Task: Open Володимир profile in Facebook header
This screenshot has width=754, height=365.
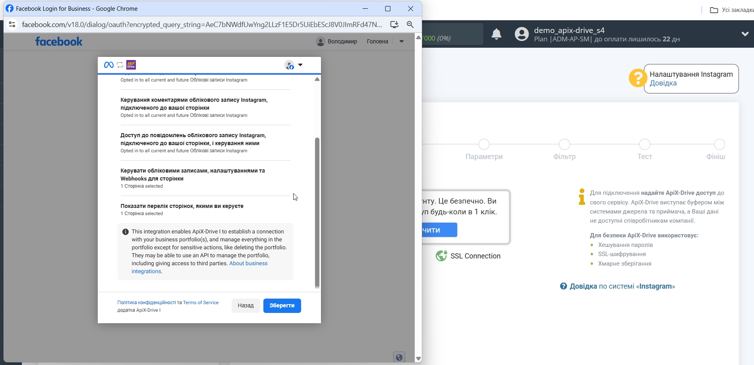Action: coord(336,41)
